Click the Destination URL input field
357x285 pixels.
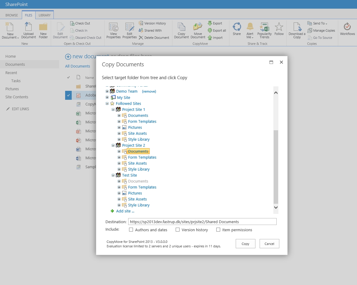pyautogui.click(x=202, y=221)
